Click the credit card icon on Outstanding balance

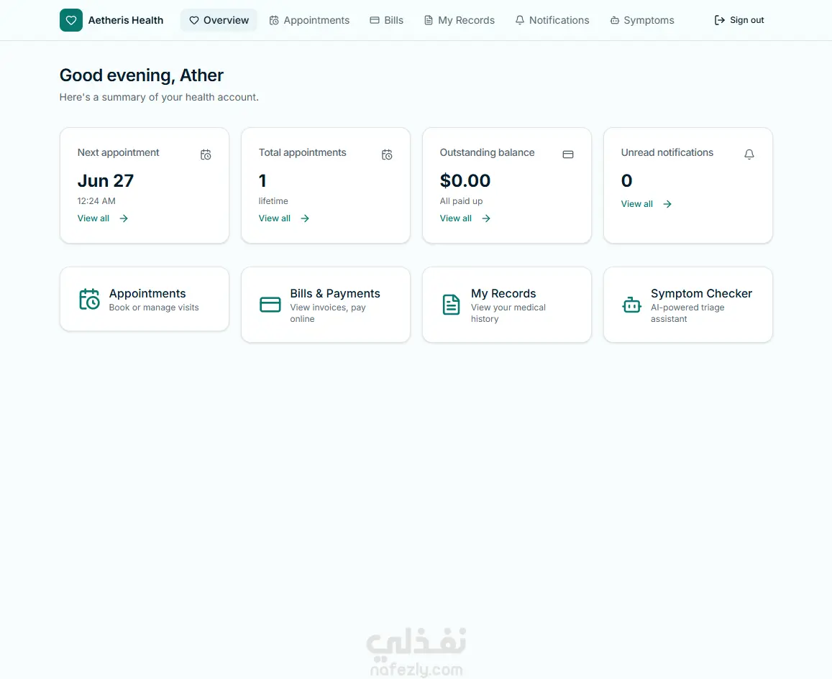click(x=568, y=154)
